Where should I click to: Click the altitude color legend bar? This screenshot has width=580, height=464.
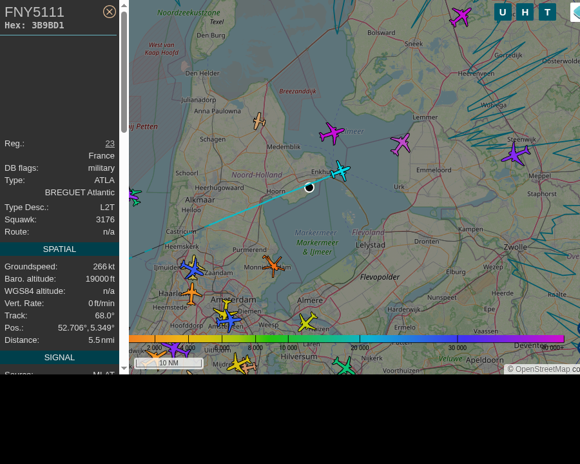pyautogui.click(x=346, y=338)
